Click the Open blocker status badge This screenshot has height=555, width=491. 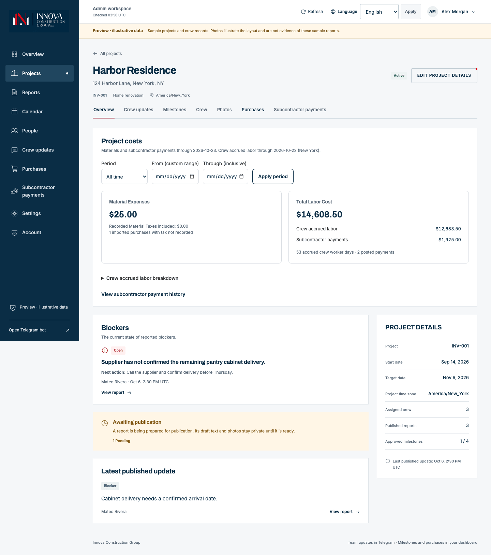[118, 351]
